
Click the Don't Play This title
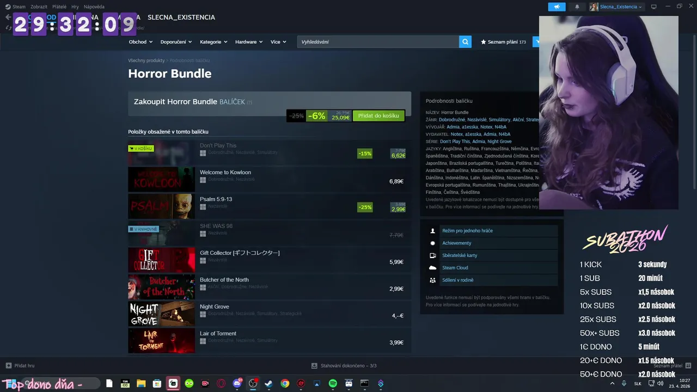218,145
